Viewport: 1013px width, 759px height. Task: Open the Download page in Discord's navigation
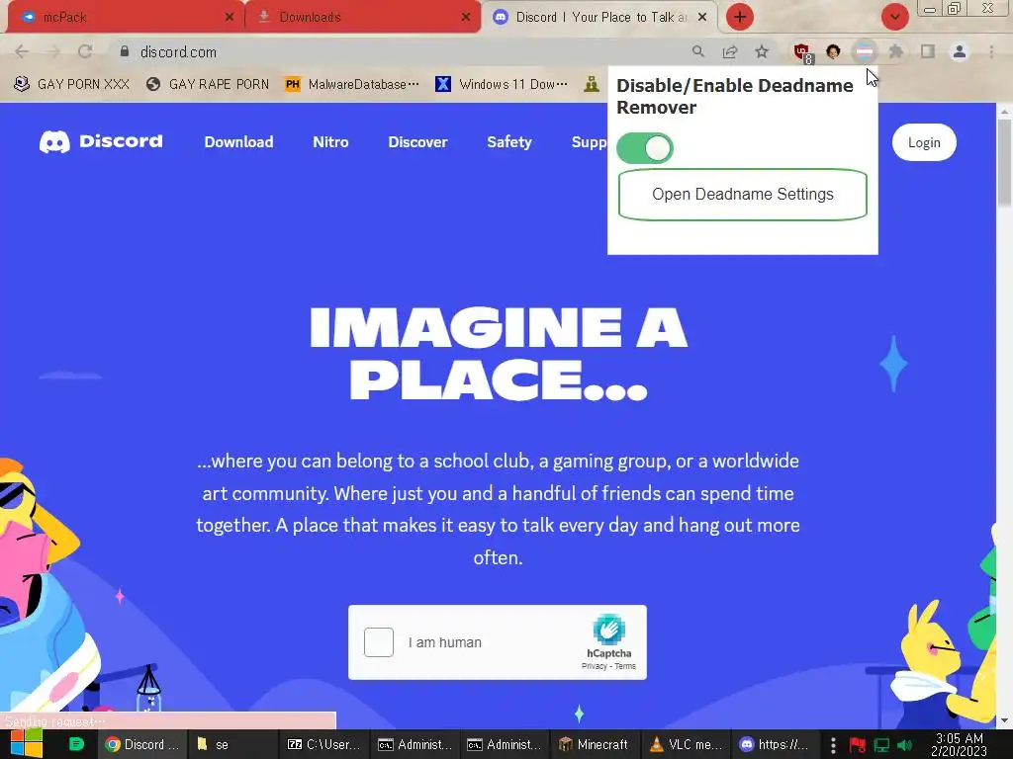[239, 142]
